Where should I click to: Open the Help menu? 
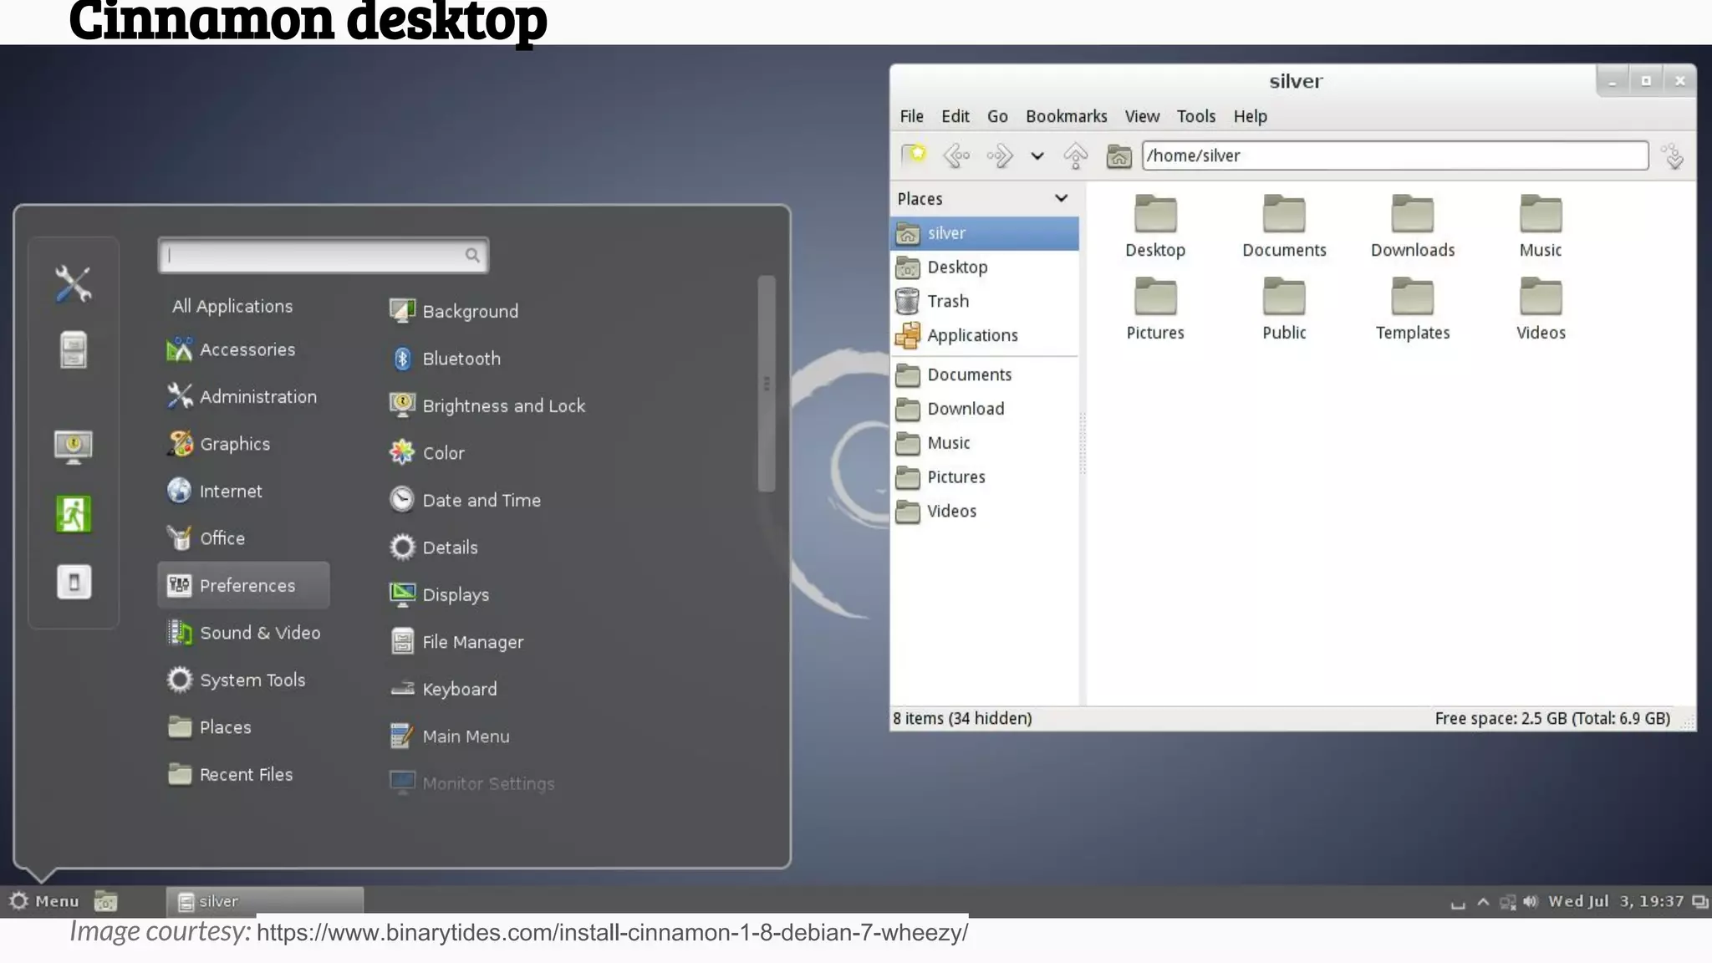1250,116
